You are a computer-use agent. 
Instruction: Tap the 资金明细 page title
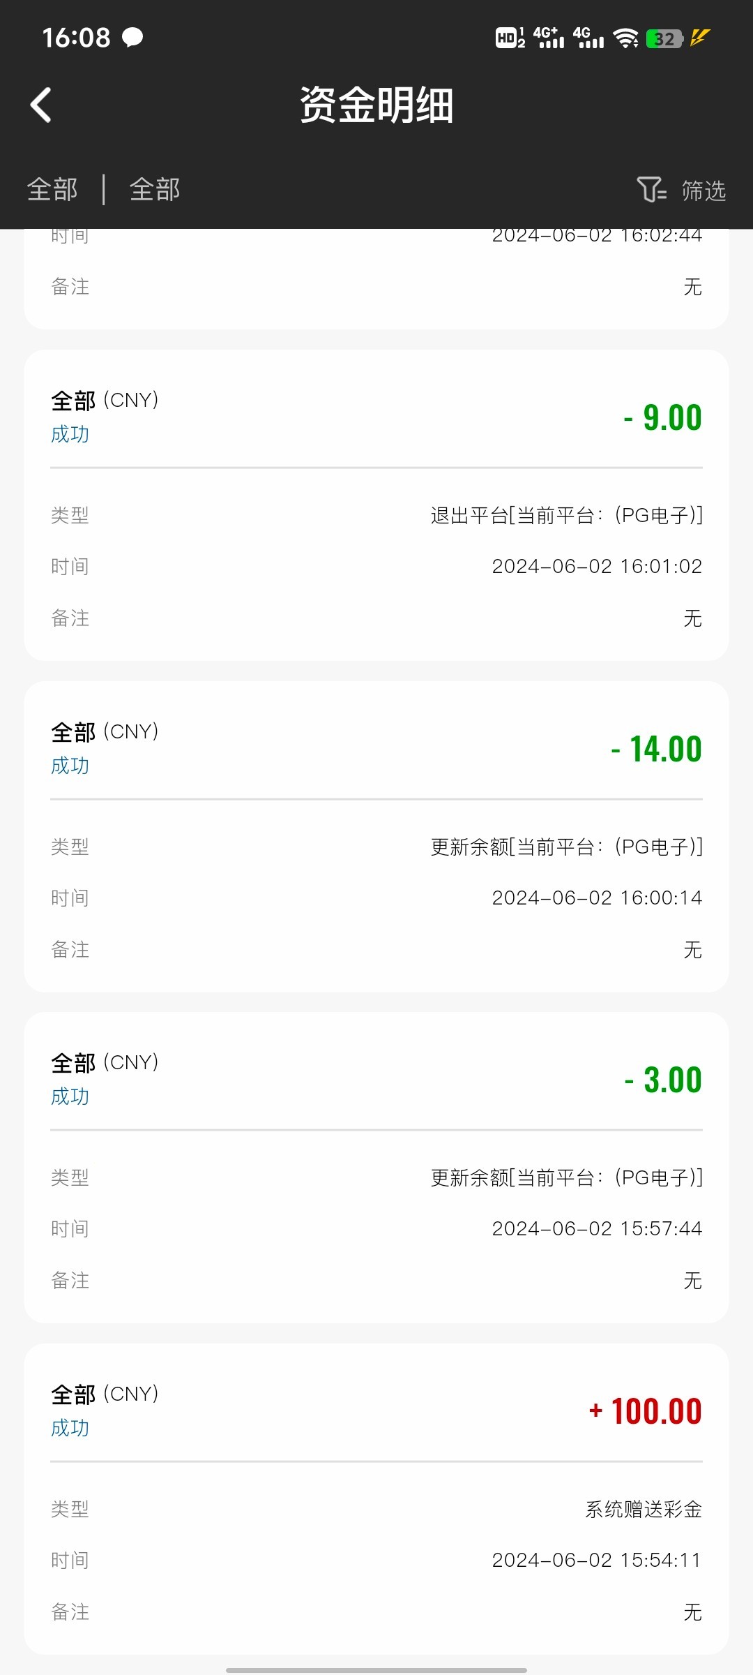coord(376,105)
